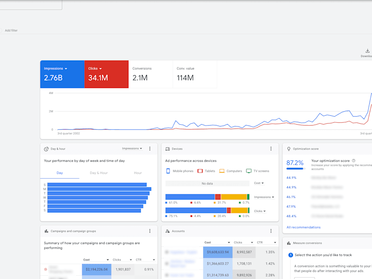Click the 75.1% mobile clicks segment
The image size is (372, 279).
196,210
